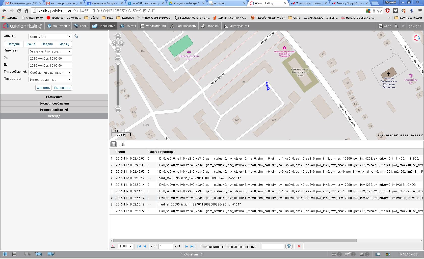Click the map zoom out minus button
Screen dimensions: 424x259
coord(118,109)
